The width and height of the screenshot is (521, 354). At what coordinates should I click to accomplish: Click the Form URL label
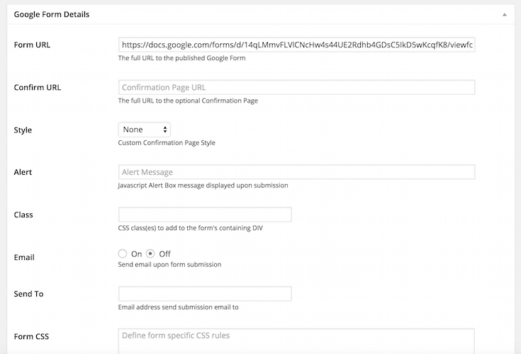[x=32, y=45]
